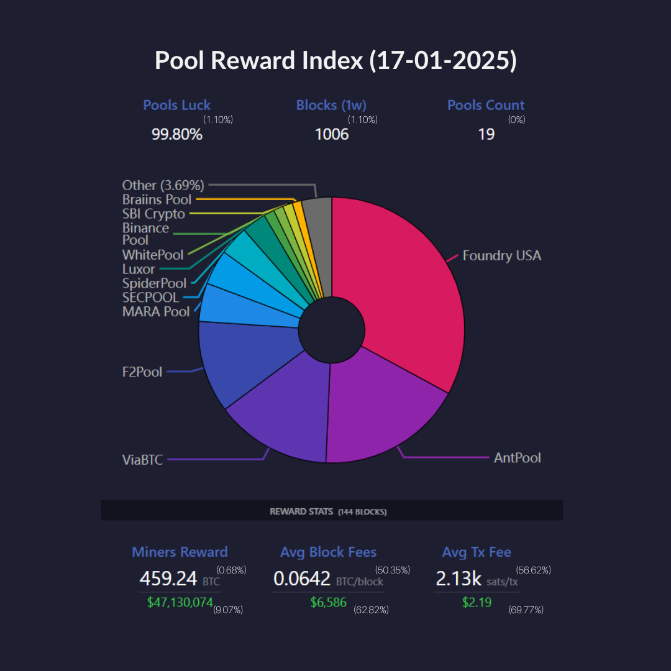Select the "F2Pool" chart label
The image size is (671, 671).
[142, 372]
